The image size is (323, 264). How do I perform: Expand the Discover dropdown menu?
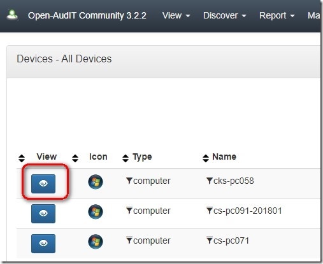point(225,15)
